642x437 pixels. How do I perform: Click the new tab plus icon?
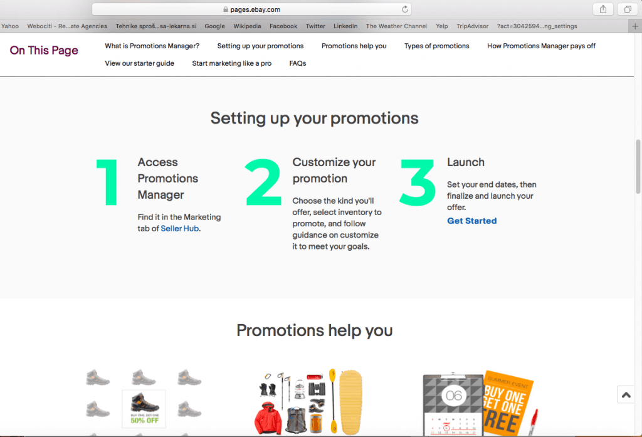point(636,26)
